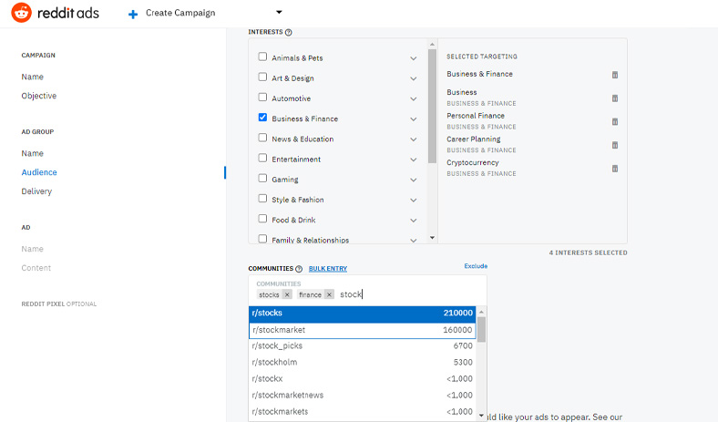
Task: Expand the Entertainment category chevron
Action: click(x=414, y=160)
